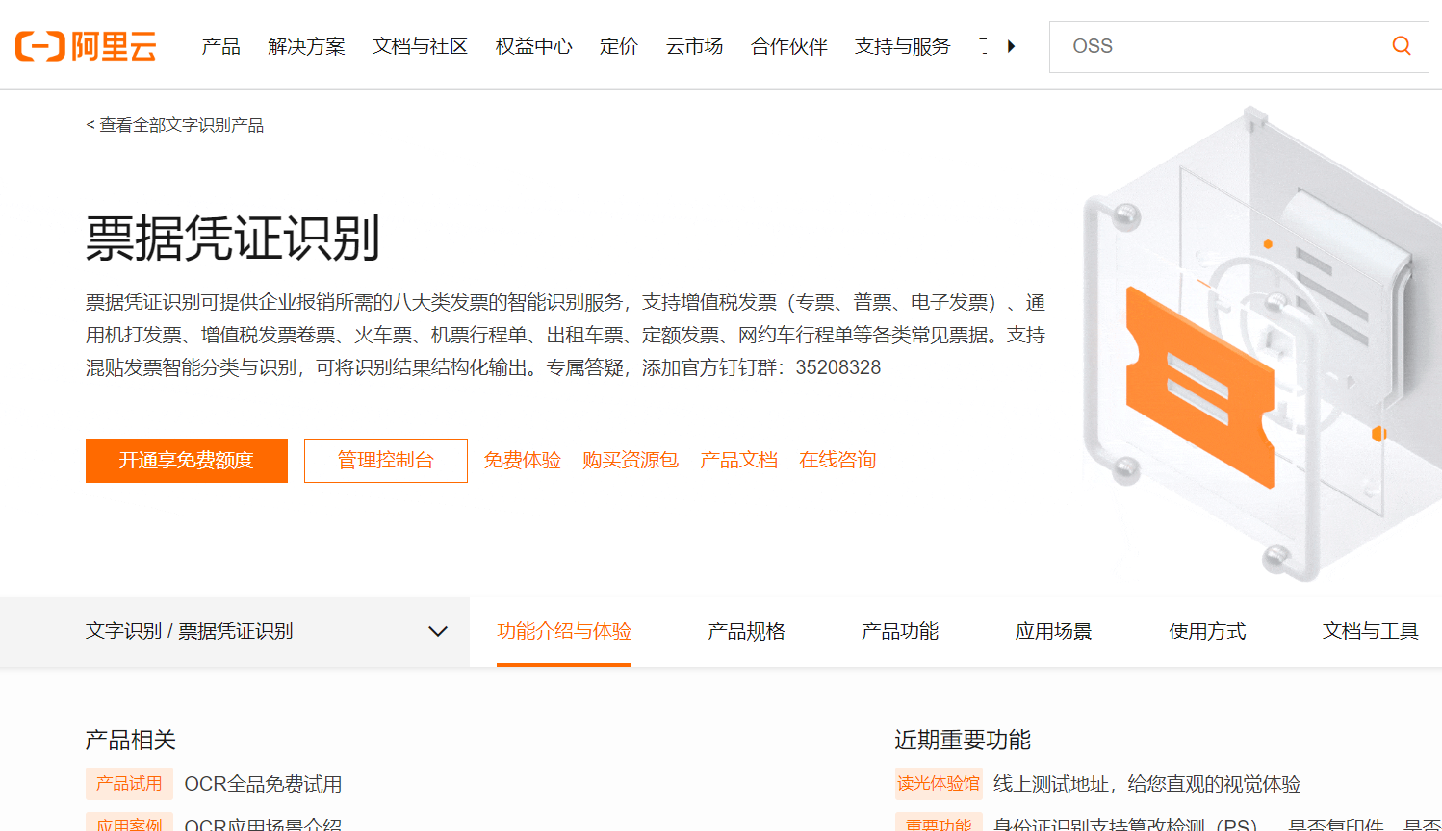Screen dimensions: 1442x831
Task: Open 线上测试地址，给您直观的视觉体验 link
Action: tap(1146, 784)
